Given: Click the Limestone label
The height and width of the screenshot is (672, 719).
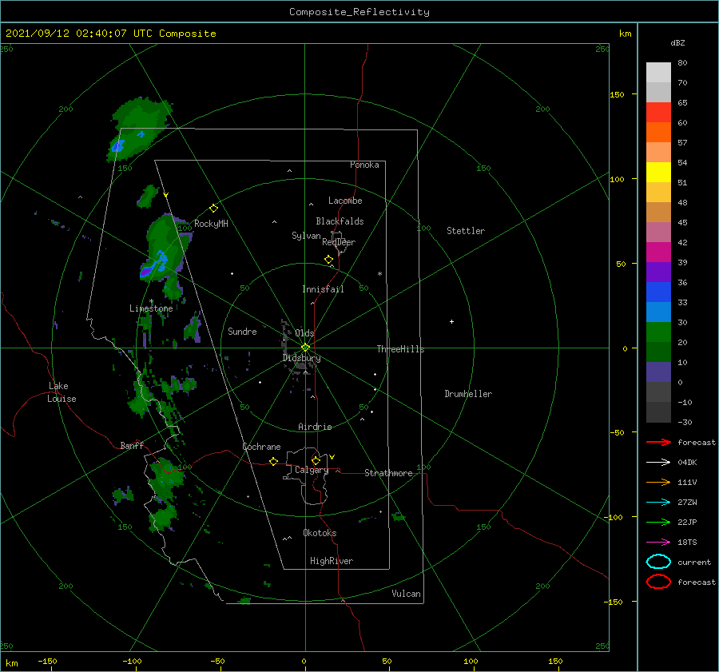Looking at the screenshot, I should [x=151, y=308].
